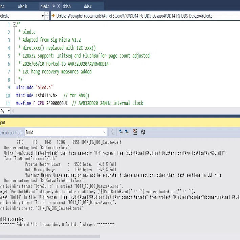The width and height of the screenshot is (240, 240).
Task: Collapse the comment block at line 1
Action: tap(14, 24)
